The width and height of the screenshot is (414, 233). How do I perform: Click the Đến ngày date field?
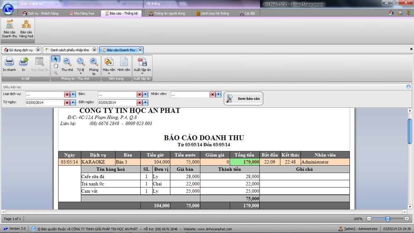[x=117, y=103]
